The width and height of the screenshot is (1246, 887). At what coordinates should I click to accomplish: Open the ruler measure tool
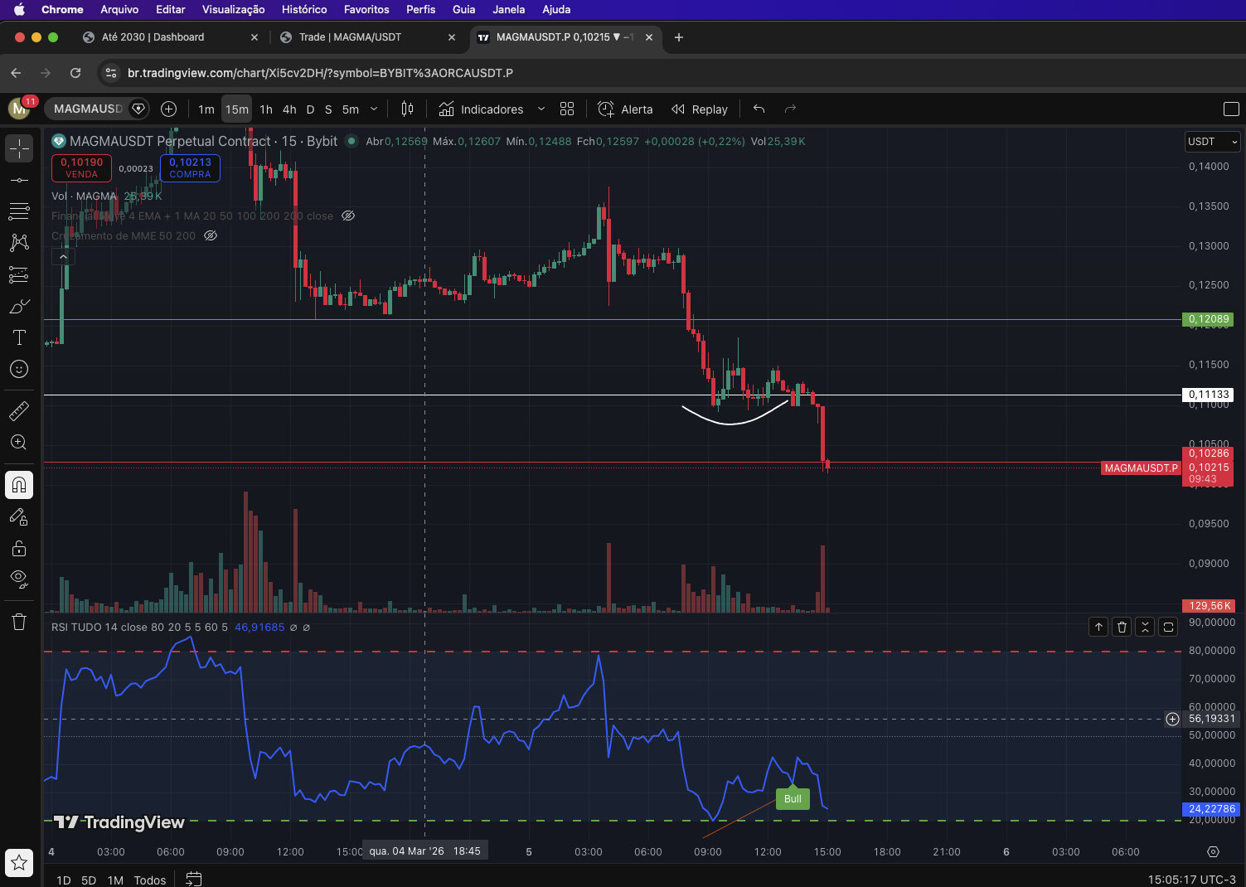[19, 410]
